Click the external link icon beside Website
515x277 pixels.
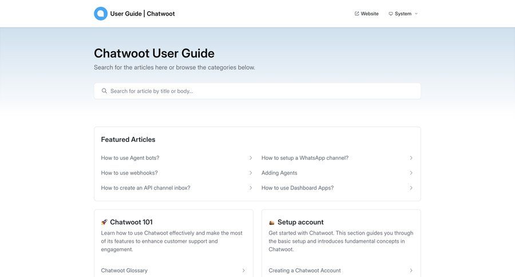pos(356,14)
